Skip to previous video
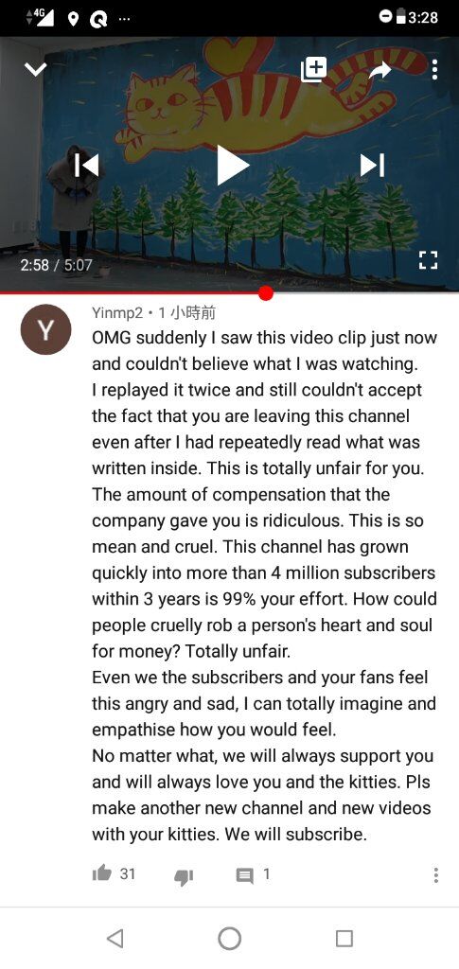The height and width of the screenshot is (969, 459). [x=86, y=165]
